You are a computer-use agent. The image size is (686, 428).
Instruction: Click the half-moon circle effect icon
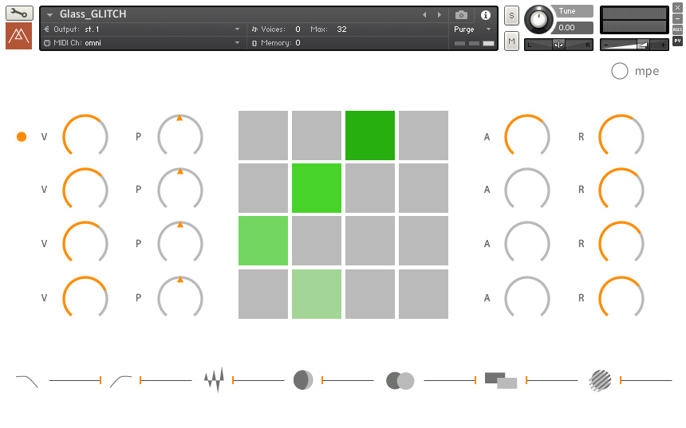[303, 380]
